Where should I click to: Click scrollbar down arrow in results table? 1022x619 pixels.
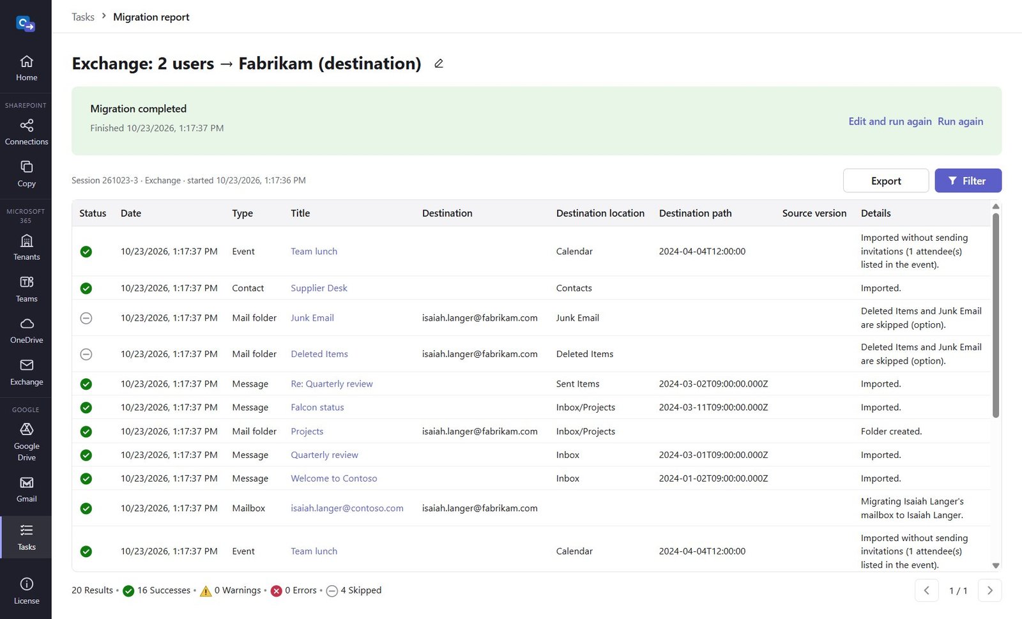995,565
